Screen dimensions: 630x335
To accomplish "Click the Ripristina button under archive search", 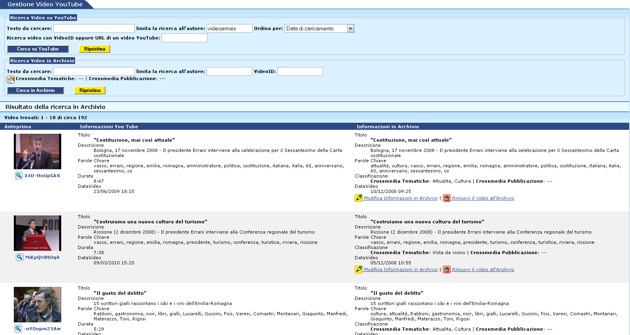I will click(90, 90).
